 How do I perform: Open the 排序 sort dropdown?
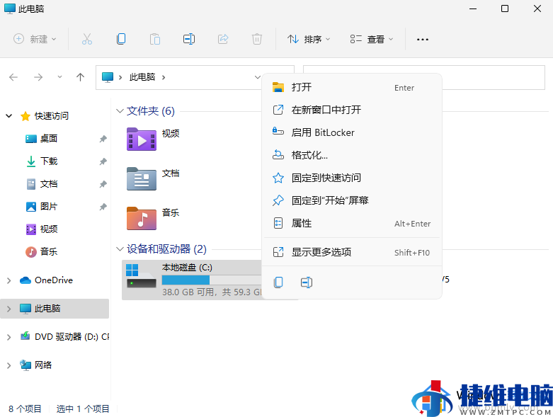pyautogui.click(x=309, y=40)
